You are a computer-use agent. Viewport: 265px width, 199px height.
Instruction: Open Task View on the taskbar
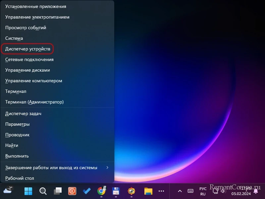[58, 191]
